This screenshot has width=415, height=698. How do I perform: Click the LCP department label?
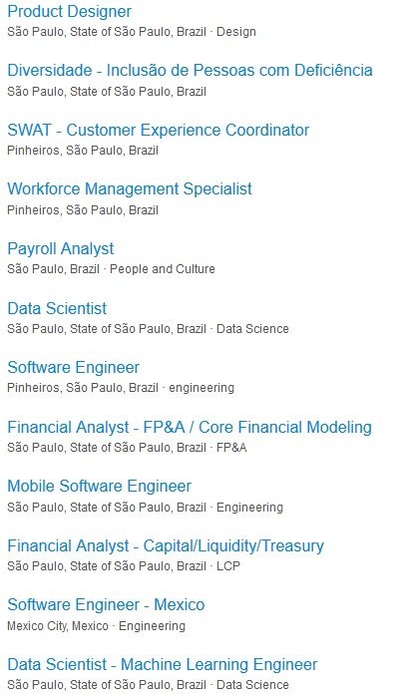(228, 566)
